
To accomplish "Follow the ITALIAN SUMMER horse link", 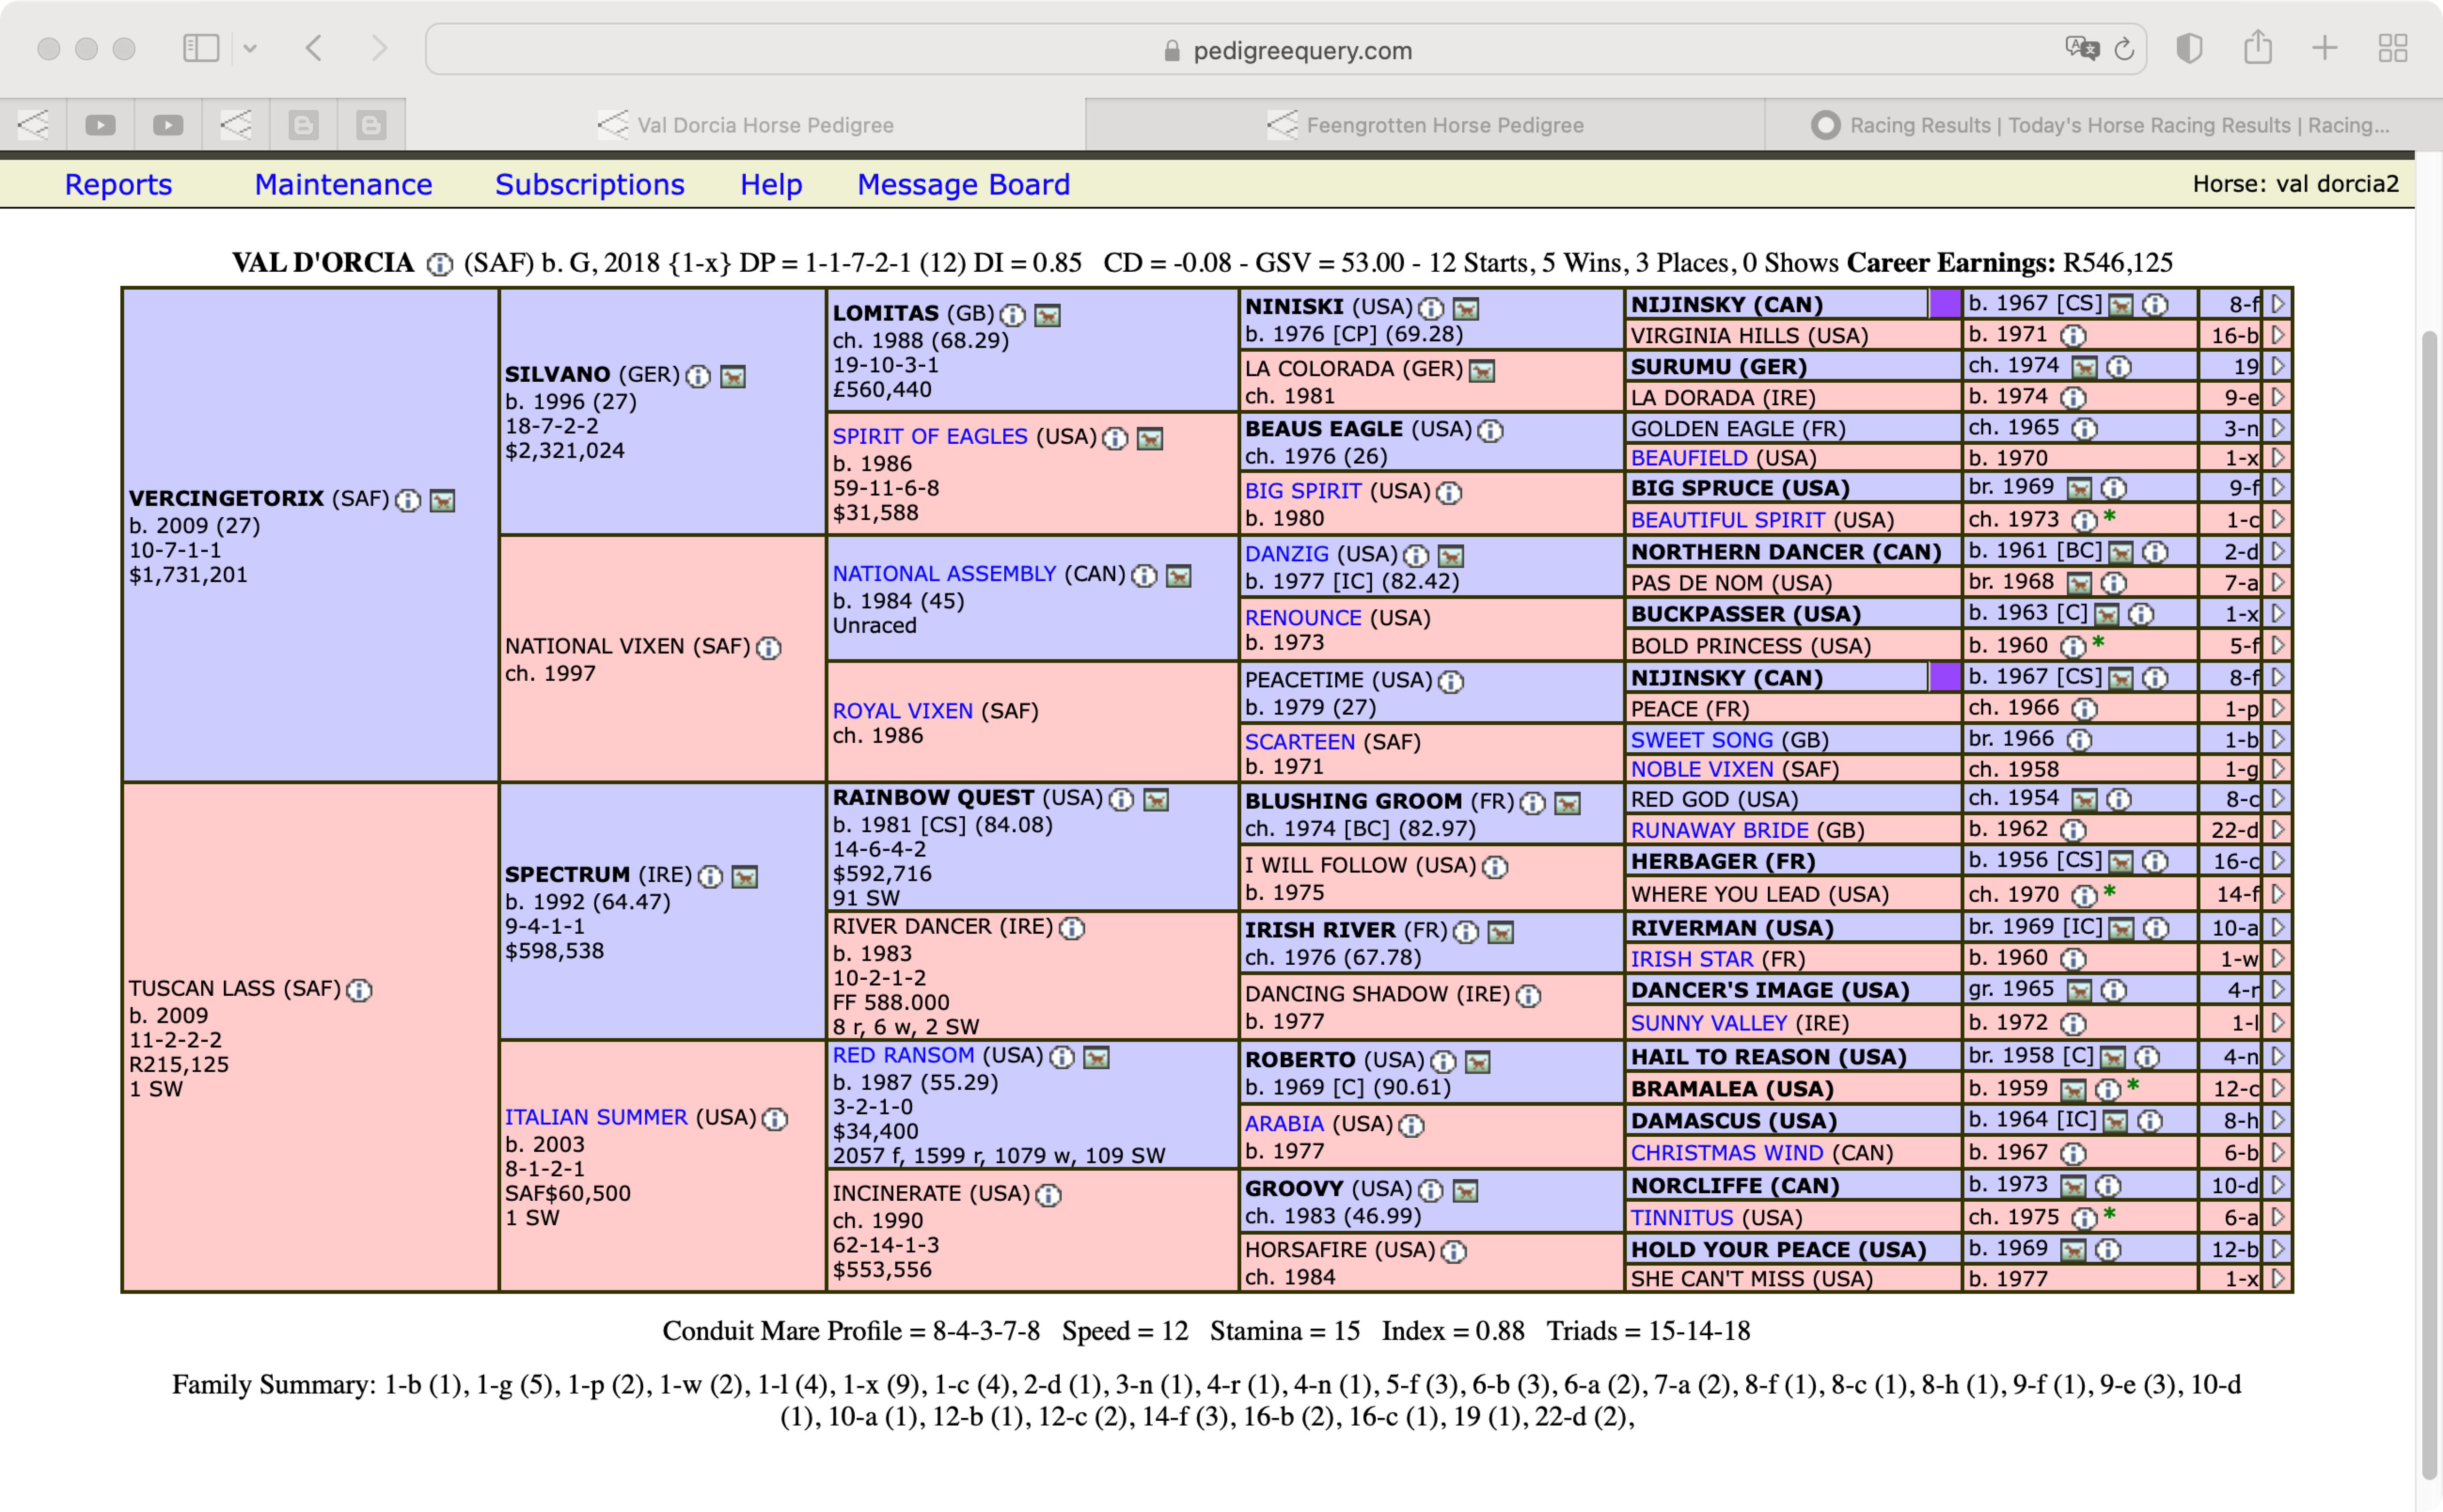I will point(595,1117).
